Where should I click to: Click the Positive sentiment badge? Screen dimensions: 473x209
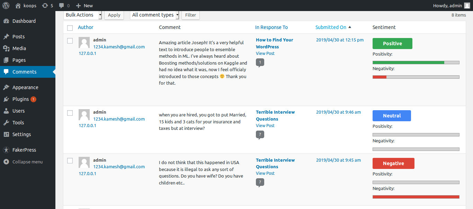(x=392, y=44)
